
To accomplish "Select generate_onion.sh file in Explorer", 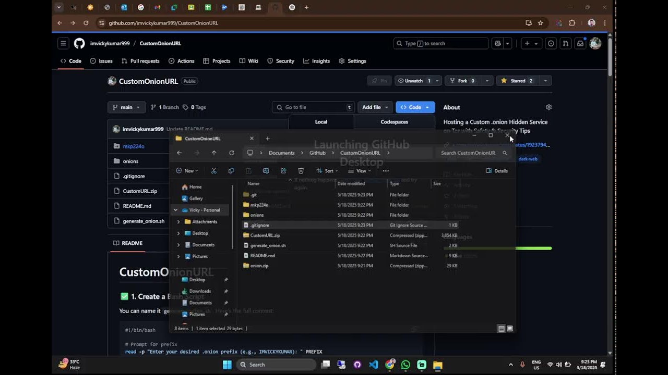I will click(x=268, y=245).
